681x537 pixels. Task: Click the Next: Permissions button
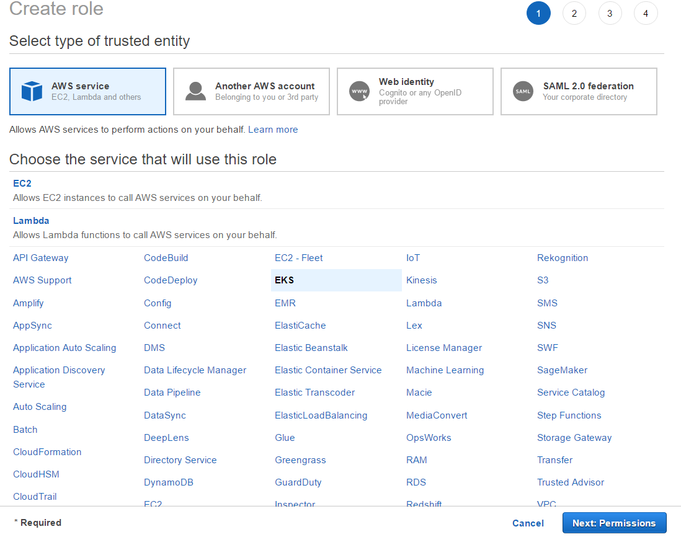[x=614, y=523]
